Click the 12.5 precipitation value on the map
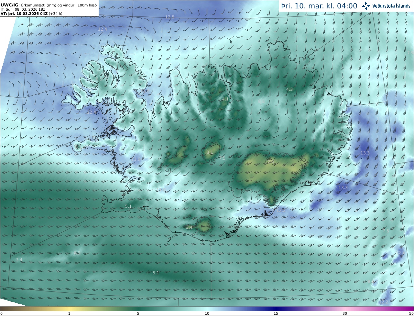This screenshot has height=316, width=414. (x=170, y=17)
